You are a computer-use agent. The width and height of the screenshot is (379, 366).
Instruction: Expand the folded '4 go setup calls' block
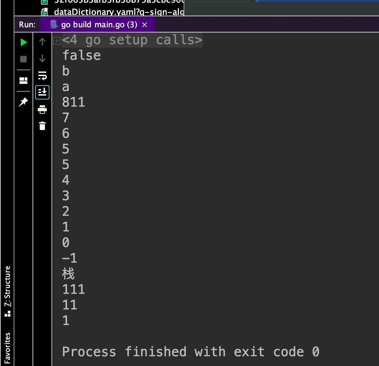coord(57,41)
